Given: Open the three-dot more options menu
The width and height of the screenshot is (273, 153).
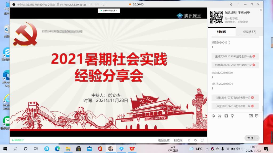Looking at the screenshot, I should pyautogui.click(x=238, y=4).
